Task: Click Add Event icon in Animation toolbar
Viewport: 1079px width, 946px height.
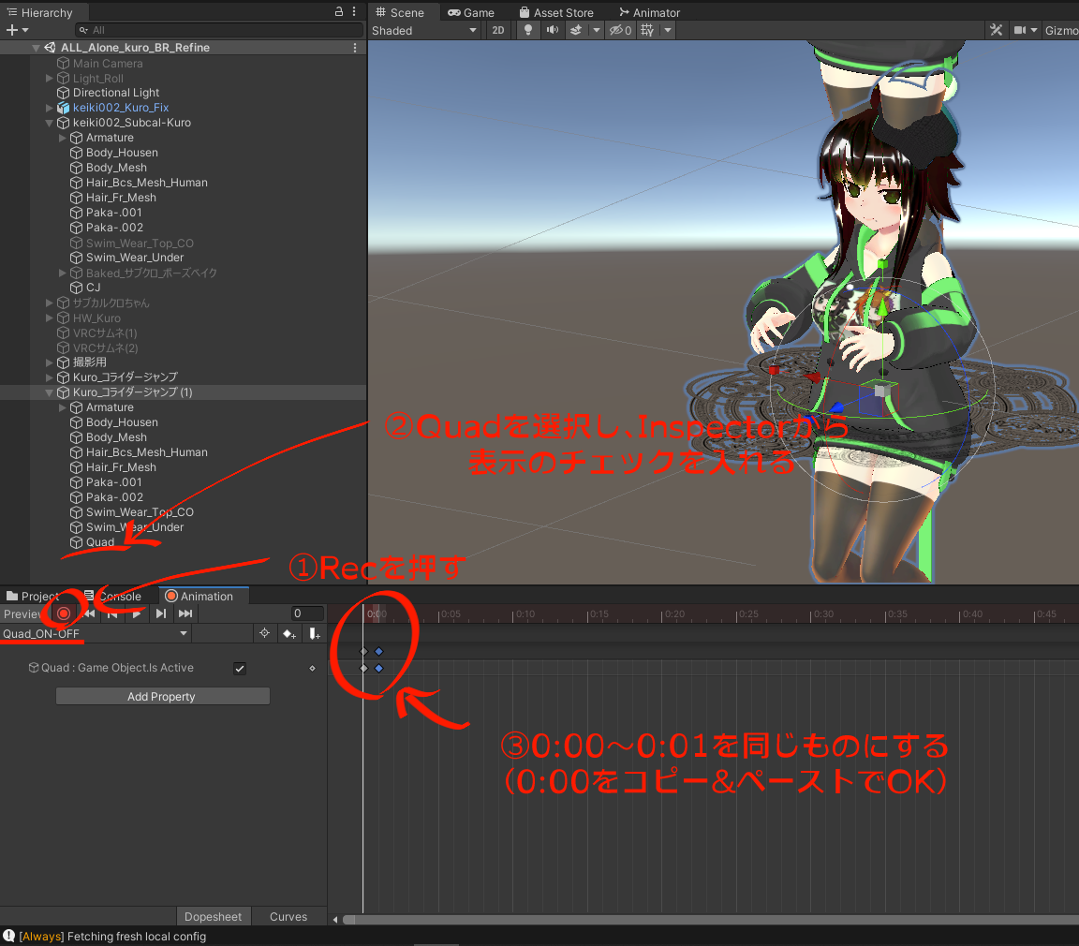Action: 315,634
